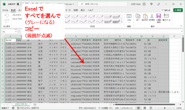Viewport: 185px width, 110px height.
Task: Click the 都道府県 header cell
Action: pos(98,40)
